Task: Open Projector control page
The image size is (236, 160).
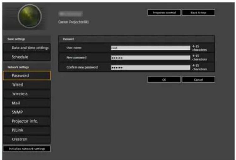Action: pos(164,13)
